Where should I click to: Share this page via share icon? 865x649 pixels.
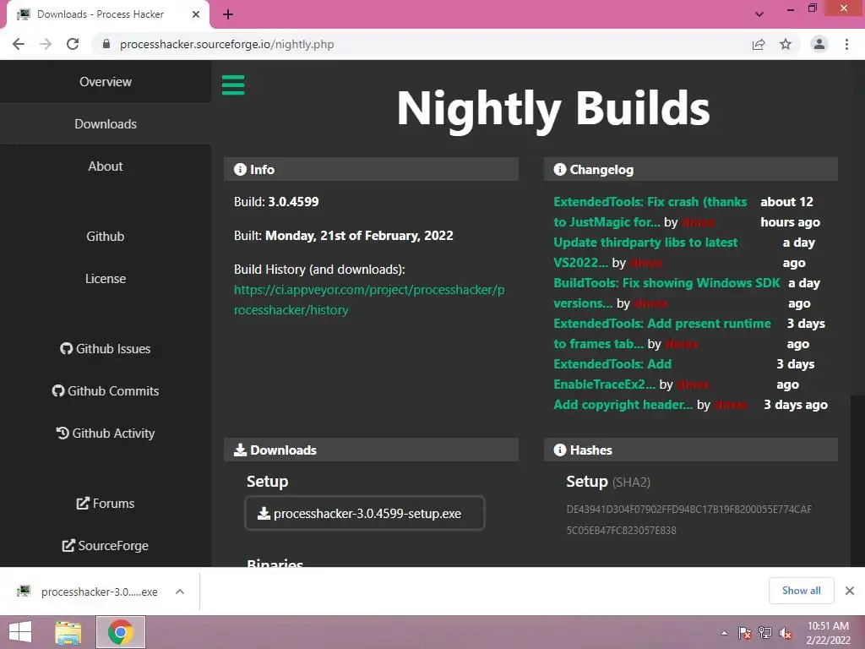pyautogui.click(x=759, y=44)
